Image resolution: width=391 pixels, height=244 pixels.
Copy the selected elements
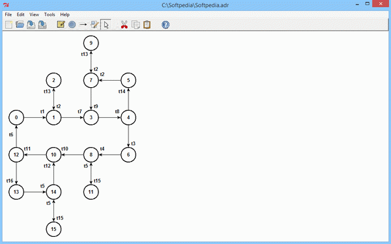(136, 25)
